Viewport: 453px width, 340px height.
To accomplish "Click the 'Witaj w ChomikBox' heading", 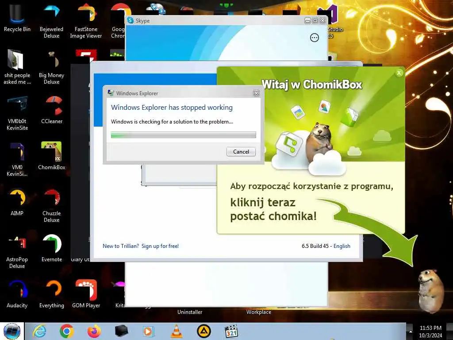I will (x=312, y=85).
